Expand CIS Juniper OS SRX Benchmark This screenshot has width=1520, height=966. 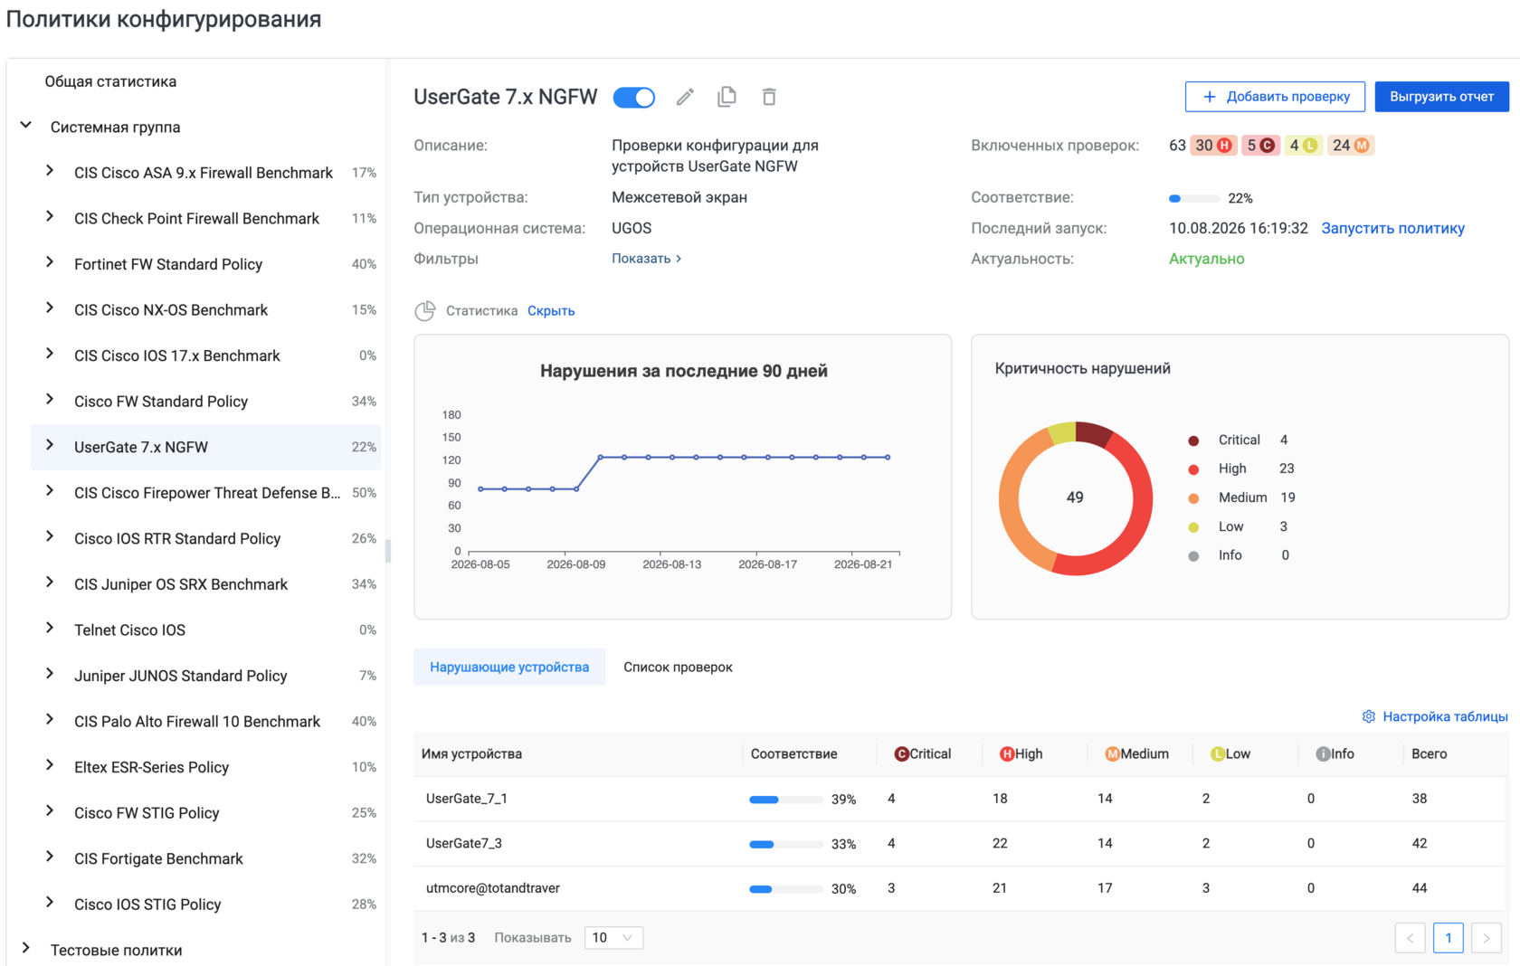pos(50,582)
